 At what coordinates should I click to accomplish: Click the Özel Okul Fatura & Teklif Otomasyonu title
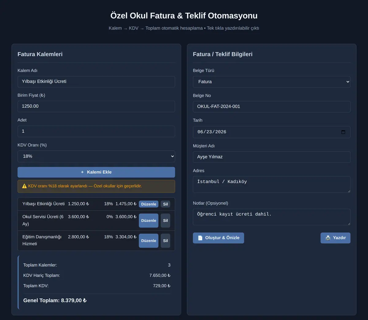point(184,16)
